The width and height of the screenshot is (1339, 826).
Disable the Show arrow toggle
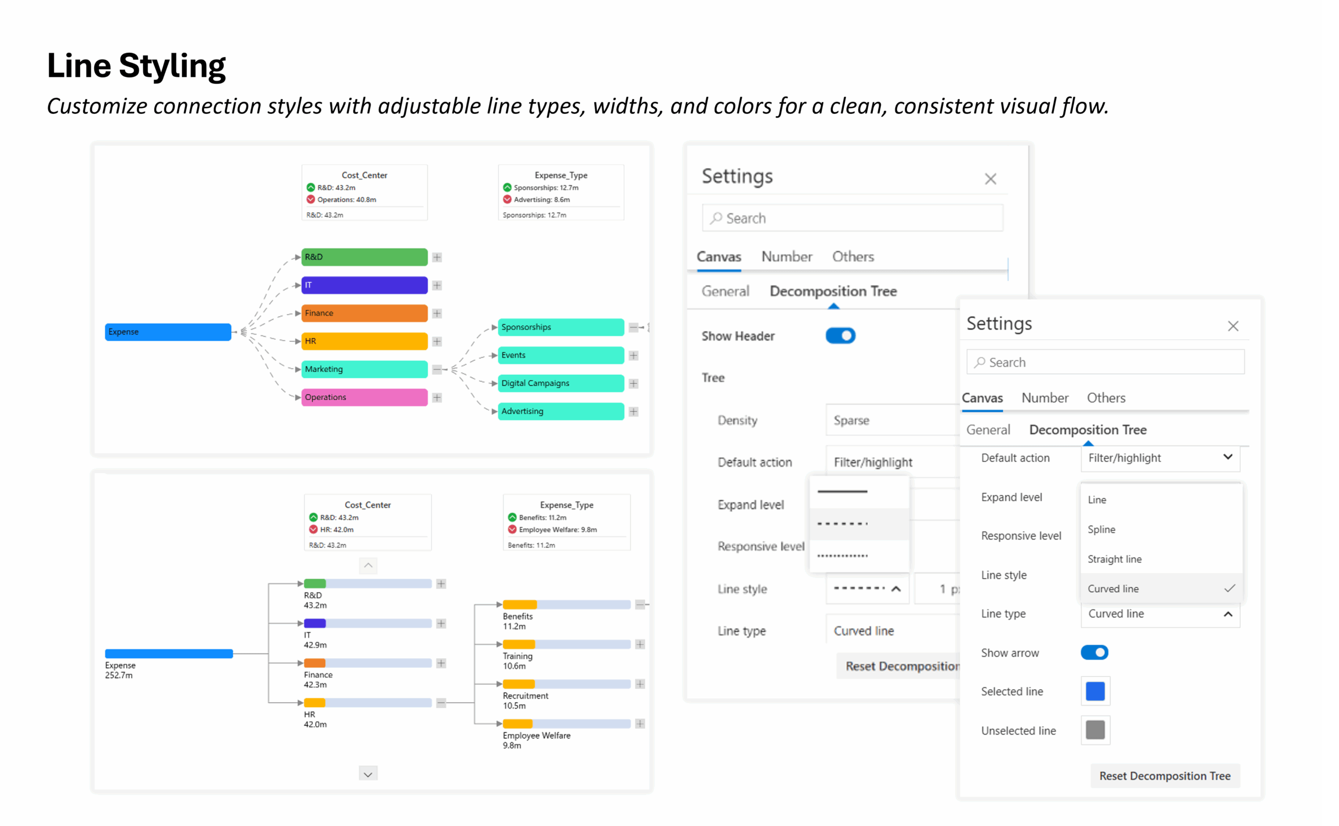(x=1094, y=652)
